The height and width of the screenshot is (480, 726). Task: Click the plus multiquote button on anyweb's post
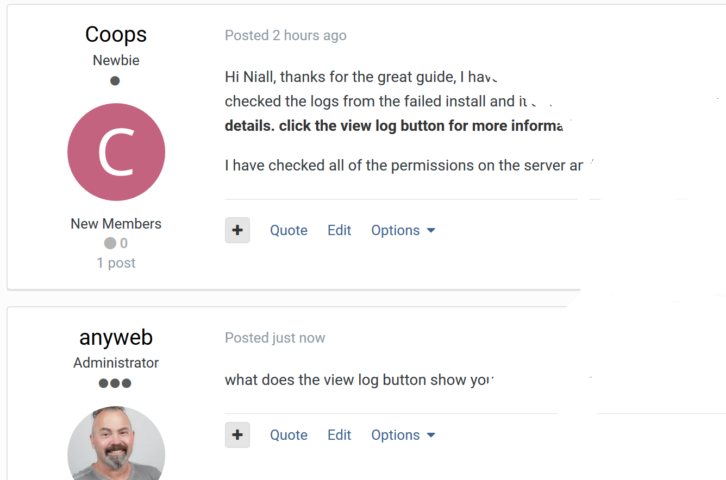tap(237, 435)
